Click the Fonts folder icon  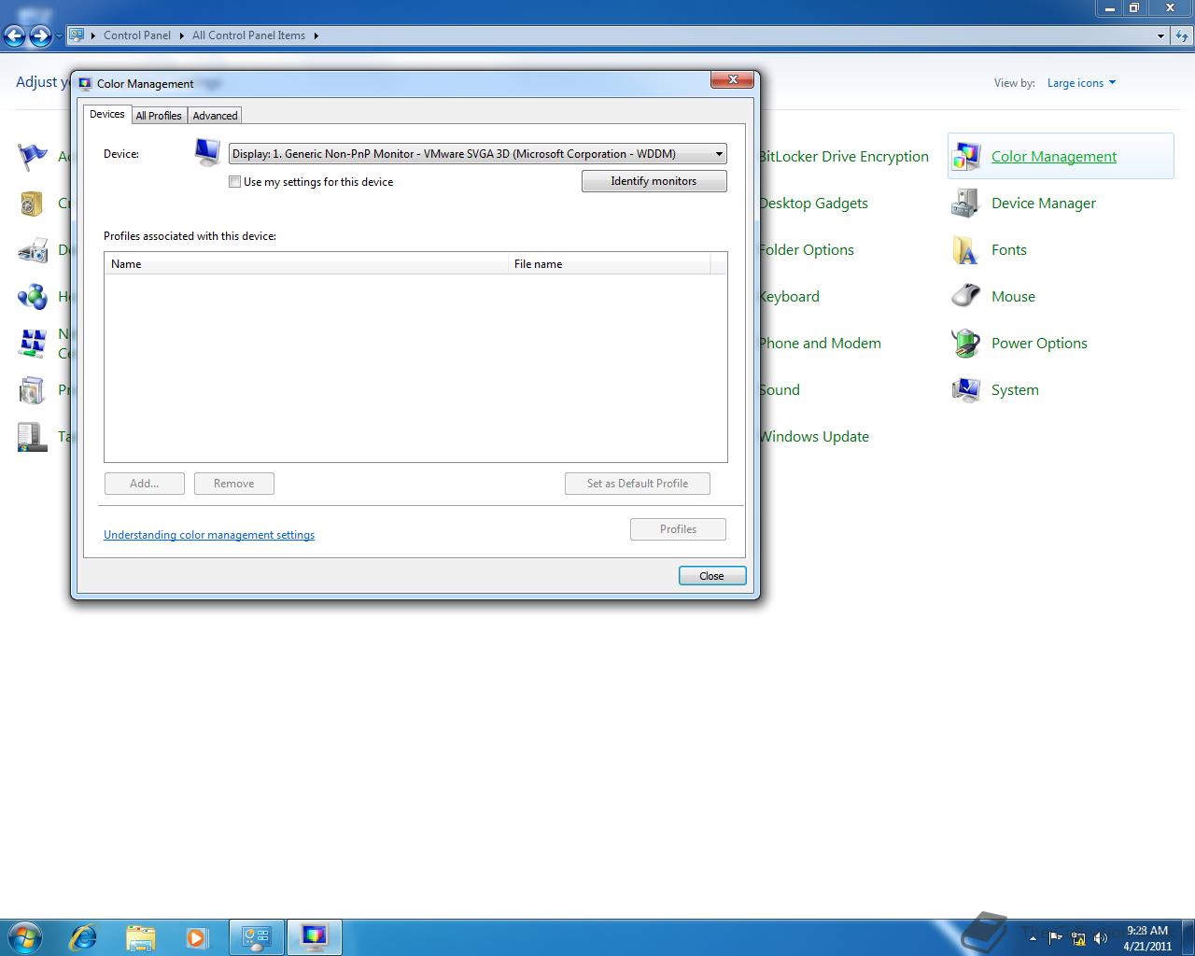(966, 249)
